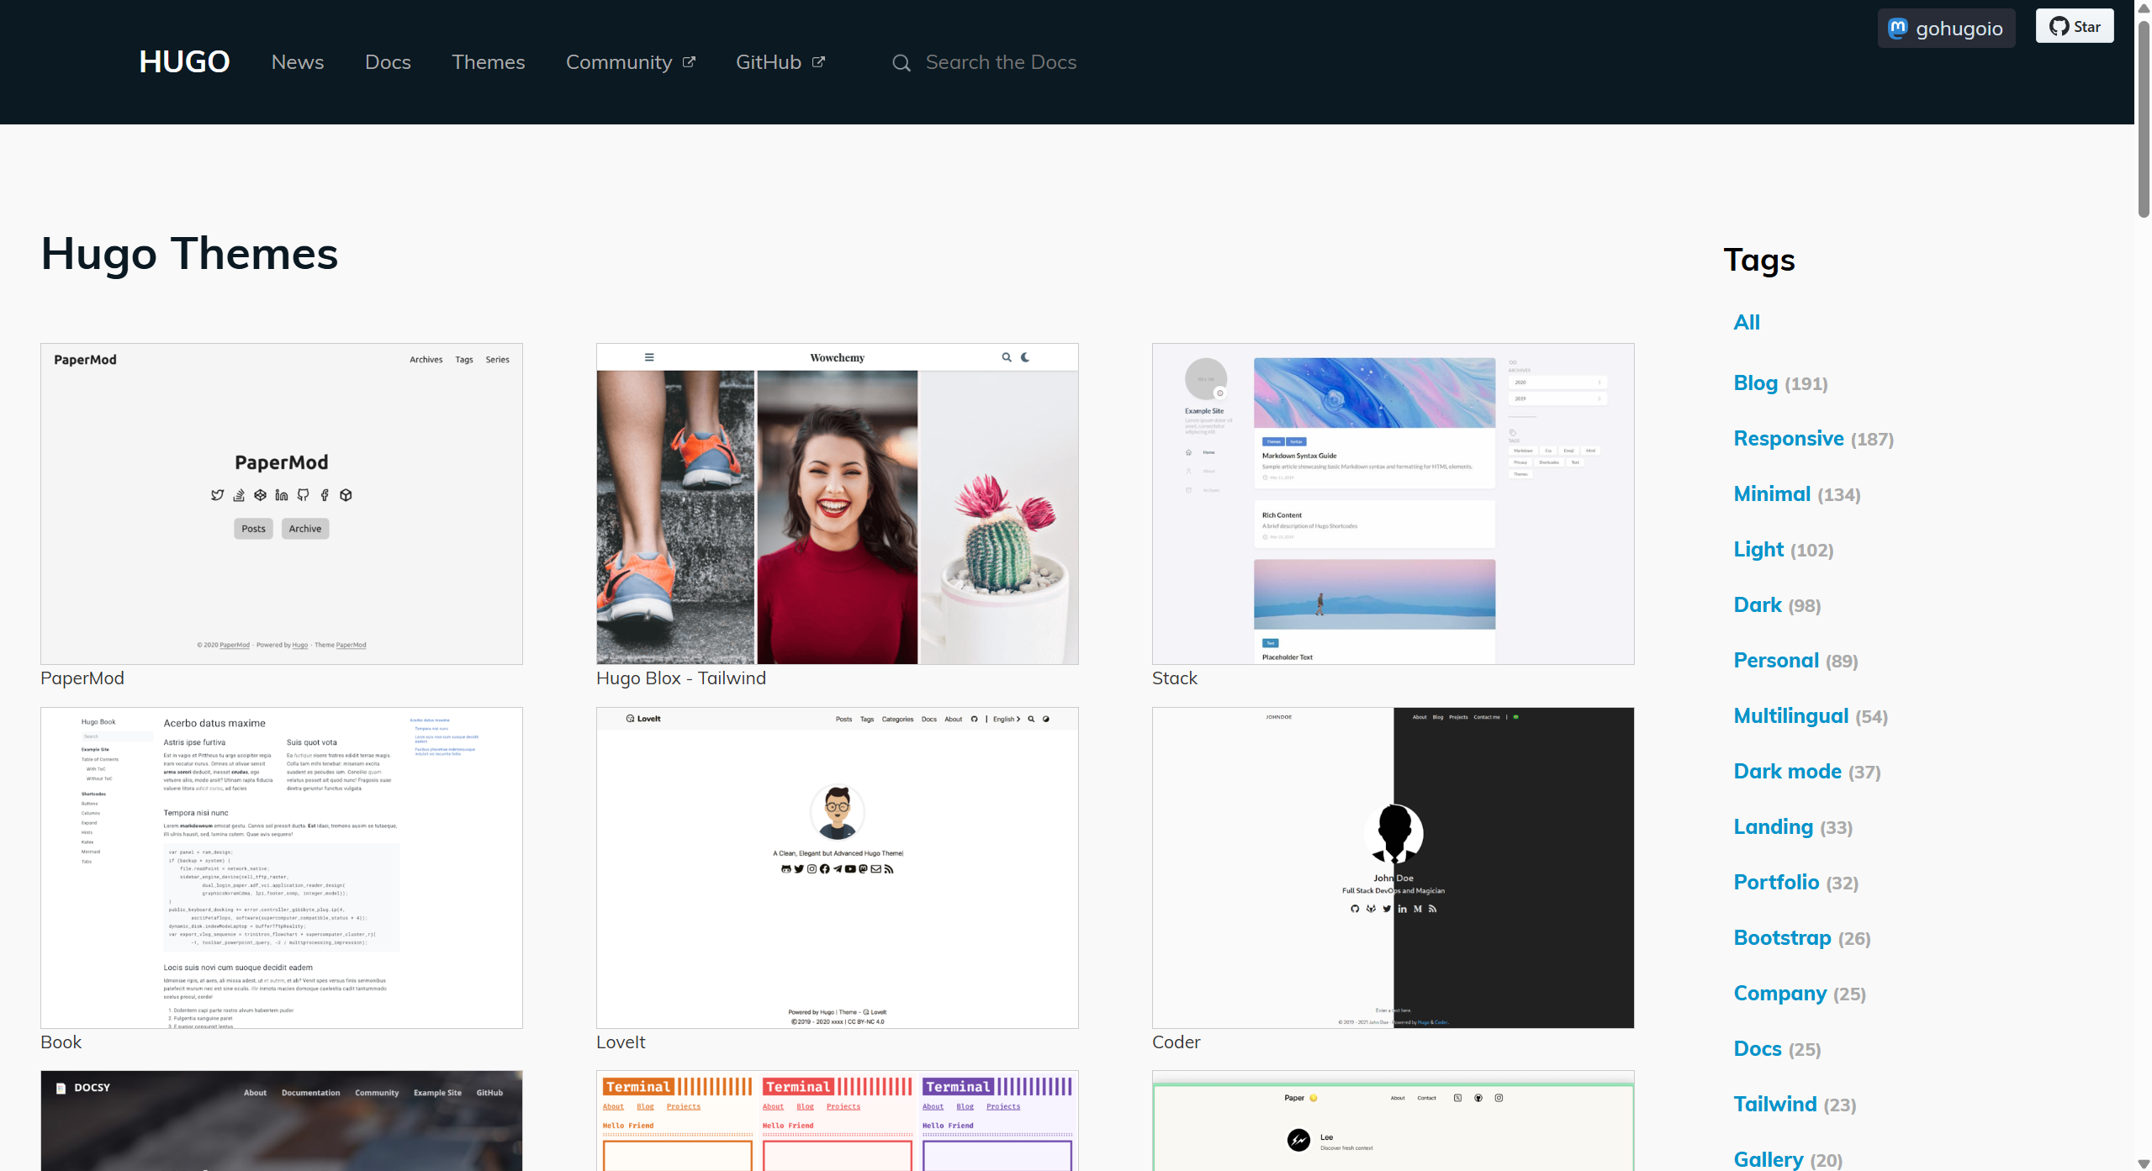Click the external link icon next to Community
The width and height of the screenshot is (2152, 1171).
click(x=689, y=62)
